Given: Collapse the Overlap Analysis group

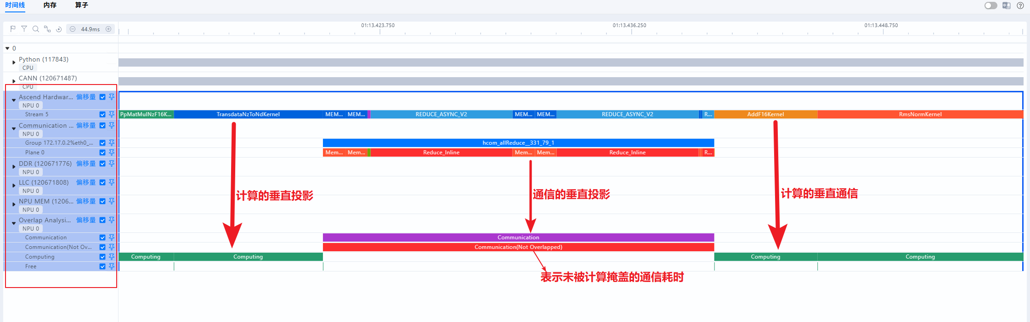Looking at the screenshot, I should point(14,223).
